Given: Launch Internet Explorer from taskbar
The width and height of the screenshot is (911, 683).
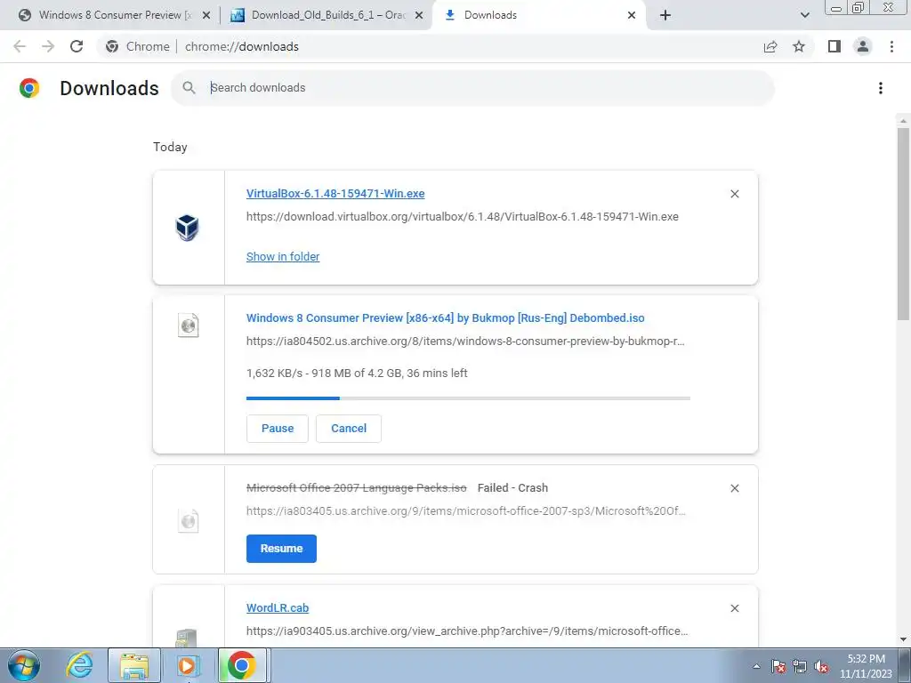Looking at the screenshot, I should coord(79,665).
